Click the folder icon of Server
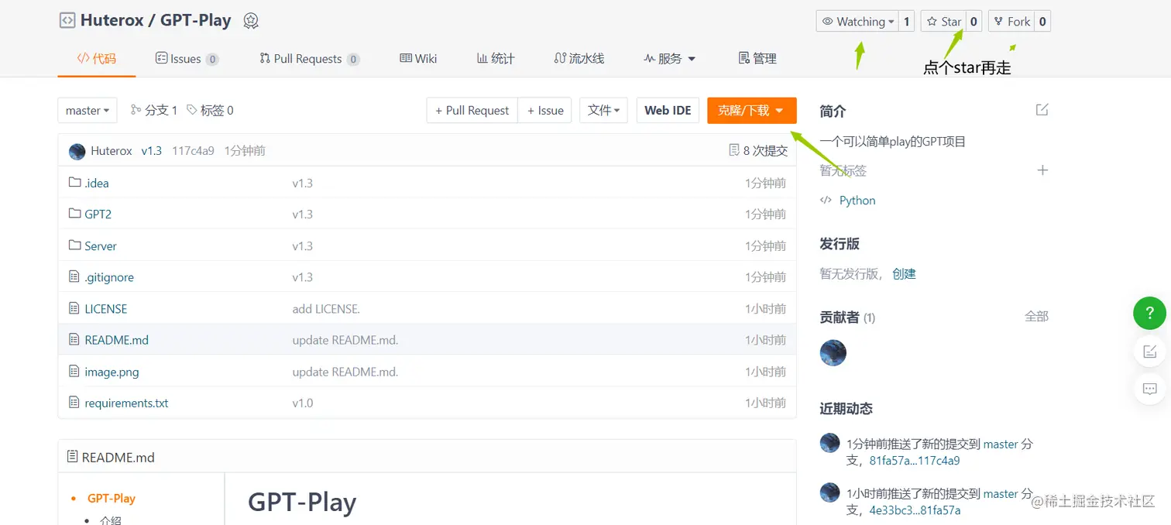Screen dimensions: 1171x525 [x=74, y=245]
